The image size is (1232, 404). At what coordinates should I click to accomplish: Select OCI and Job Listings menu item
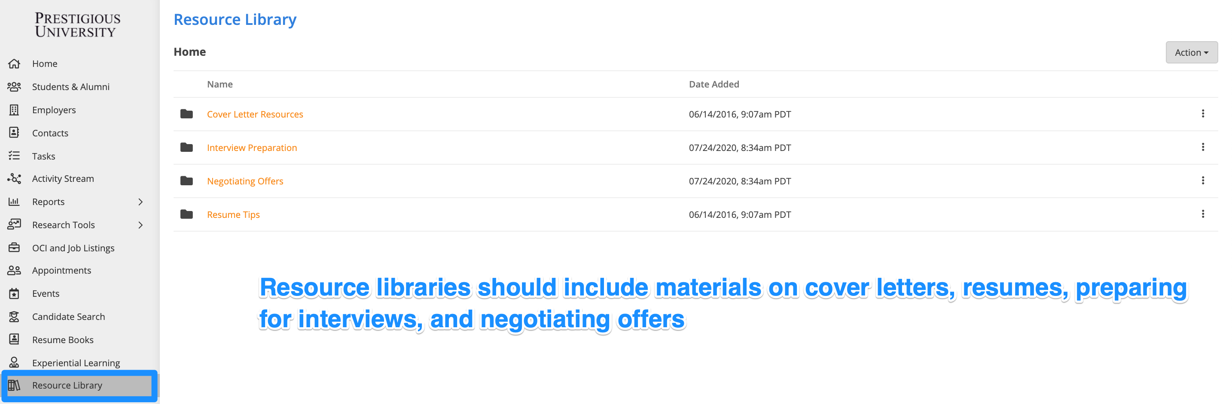[73, 248]
